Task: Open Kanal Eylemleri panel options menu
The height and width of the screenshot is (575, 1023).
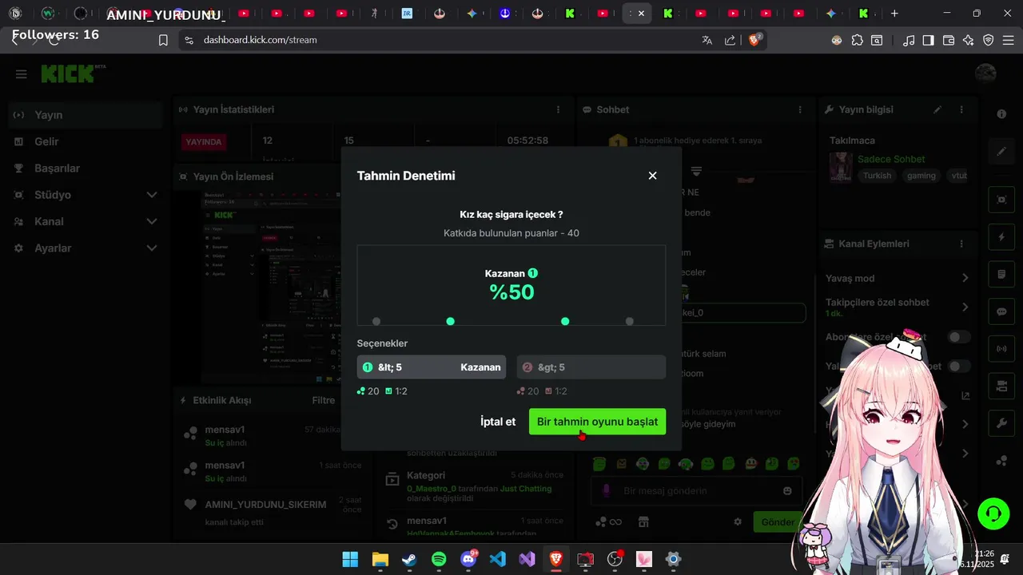Action: [961, 244]
